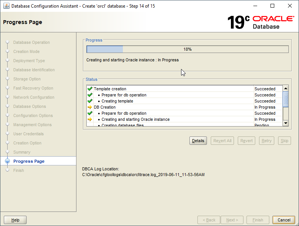Click the Revert All button

coord(222,141)
